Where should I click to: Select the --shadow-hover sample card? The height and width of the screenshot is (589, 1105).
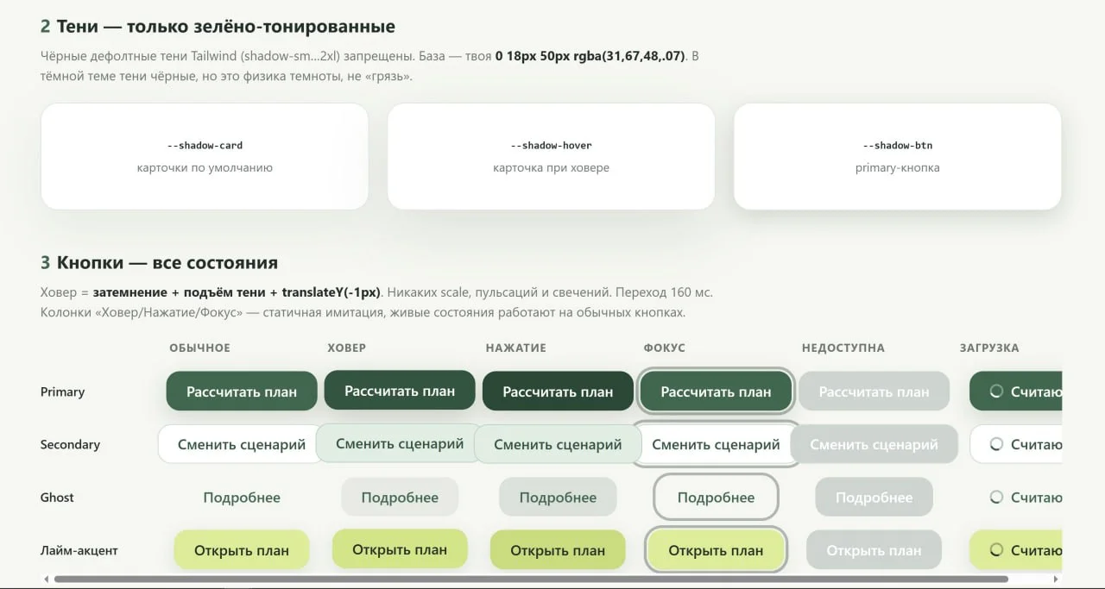[x=551, y=156]
